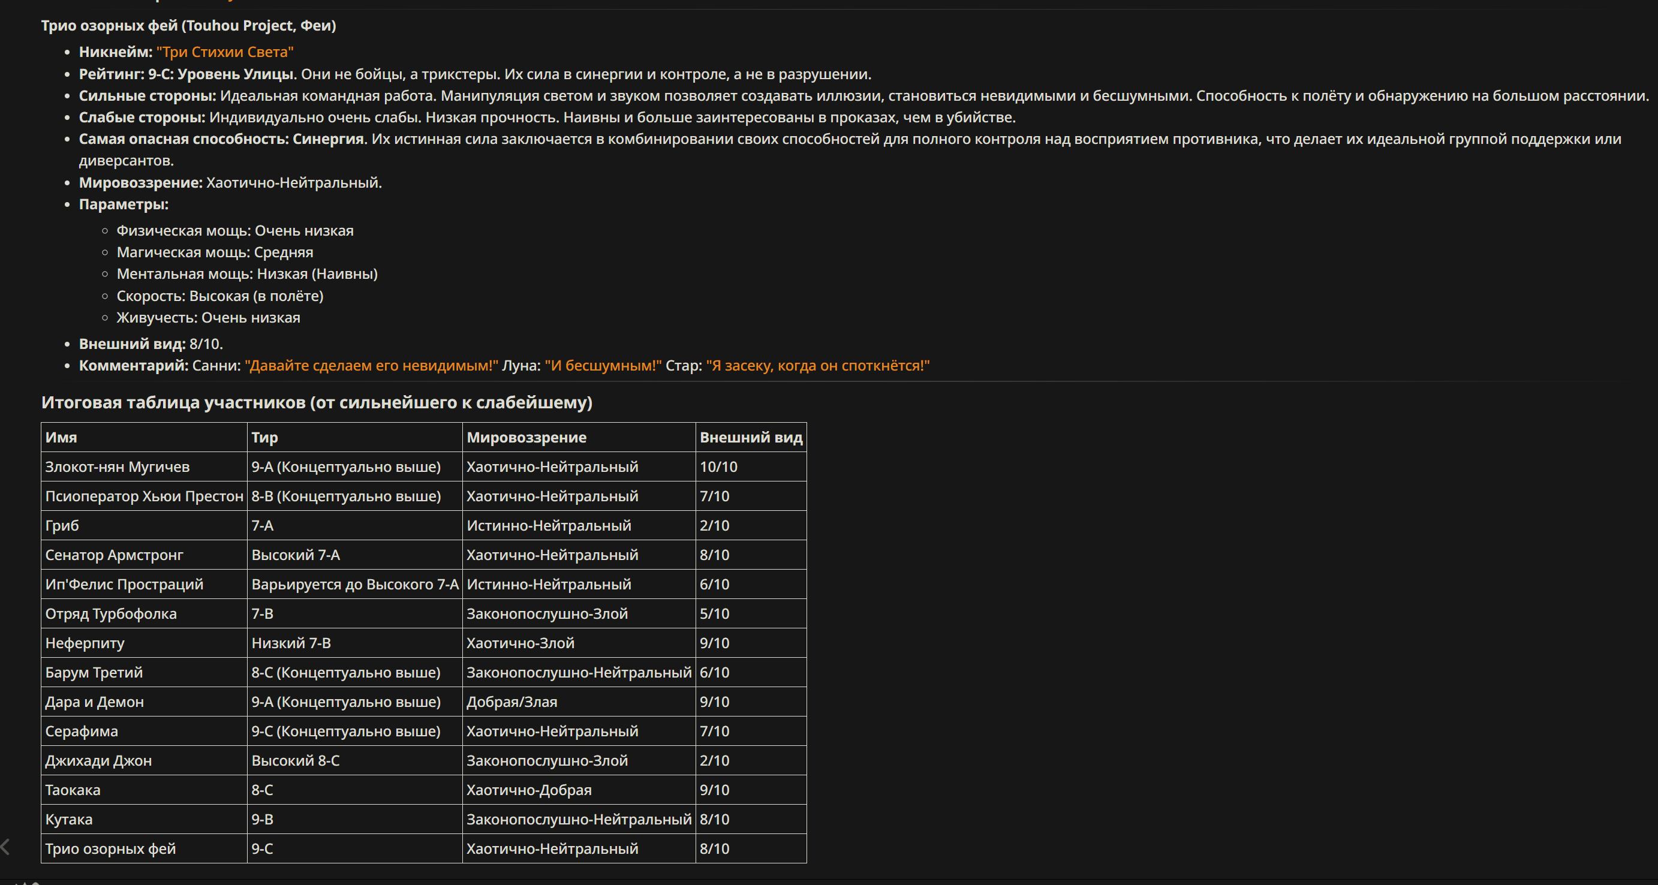Click the 'Высокий 8-C' tier cell
The height and width of the screenshot is (885, 1658).
point(354,761)
